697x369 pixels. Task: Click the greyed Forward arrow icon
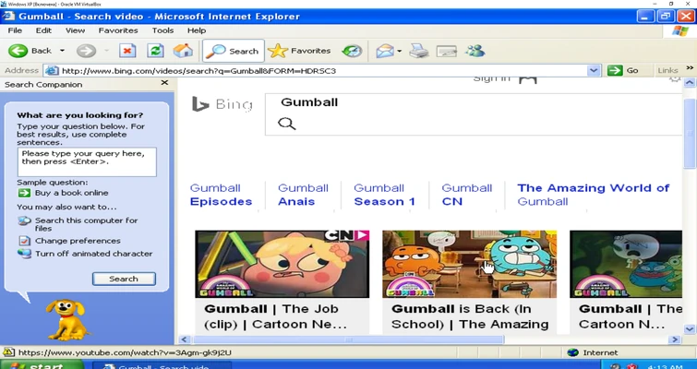[x=86, y=51]
